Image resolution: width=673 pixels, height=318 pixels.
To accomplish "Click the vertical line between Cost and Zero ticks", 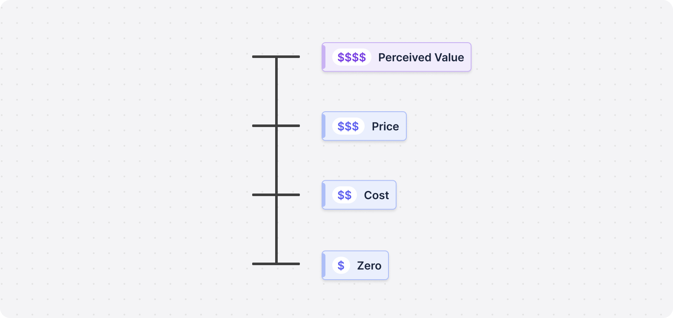I will (x=276, y=229).
